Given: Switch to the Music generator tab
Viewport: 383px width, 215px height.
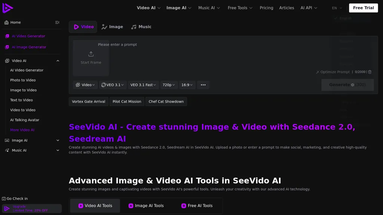Looking at the screenshot, I should pos(141,27).
